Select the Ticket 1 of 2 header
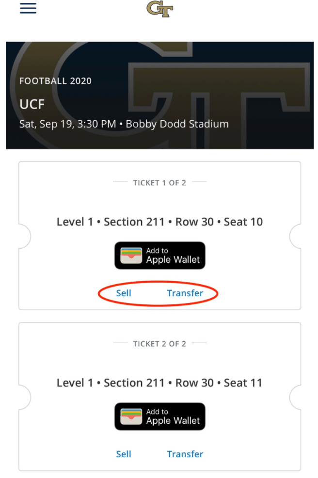318x478 pixels. coord(159,183)
